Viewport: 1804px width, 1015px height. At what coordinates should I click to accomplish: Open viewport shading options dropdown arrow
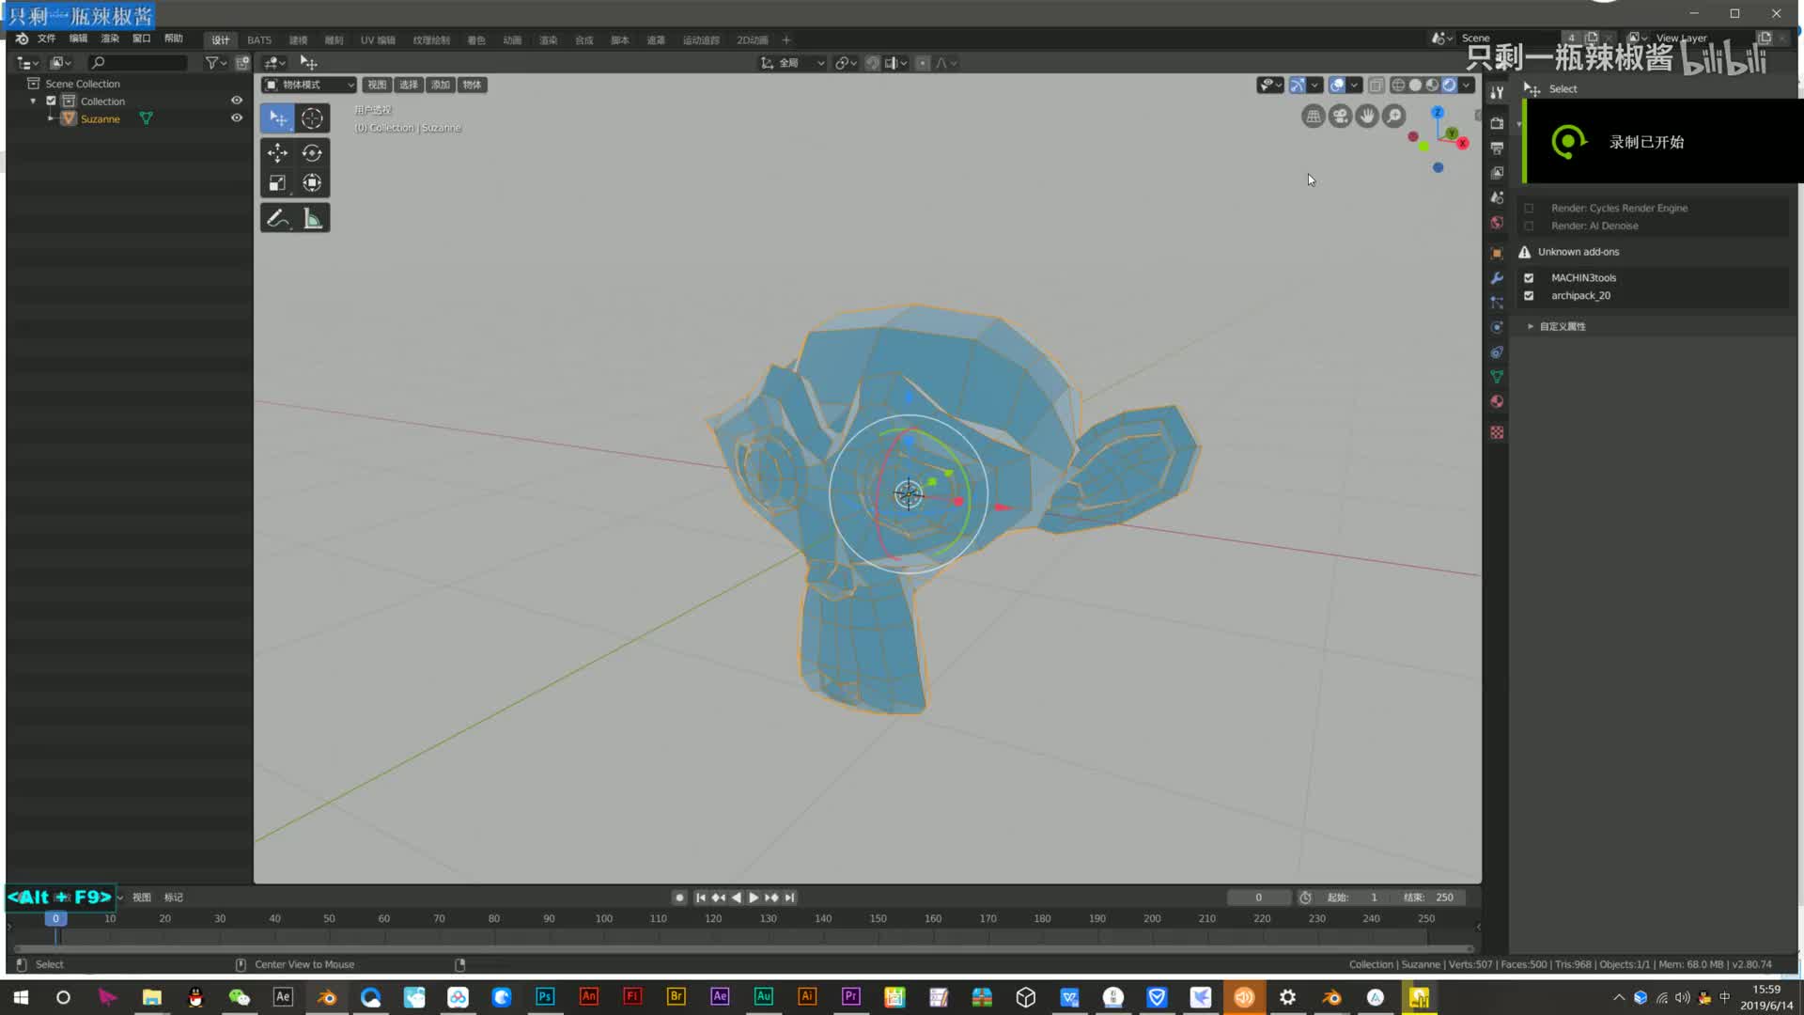tap(1466, 86)
